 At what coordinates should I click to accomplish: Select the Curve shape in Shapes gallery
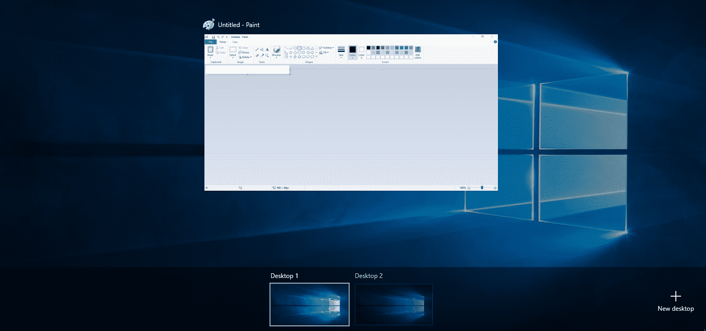click(291, 48)
